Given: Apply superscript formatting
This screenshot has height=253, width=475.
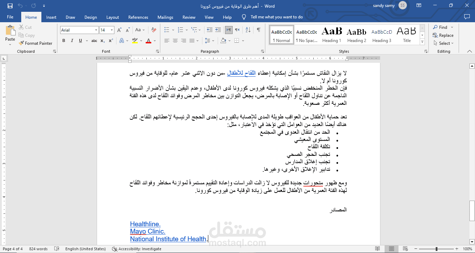Looking at the screenshot, I should coord(111,41).
